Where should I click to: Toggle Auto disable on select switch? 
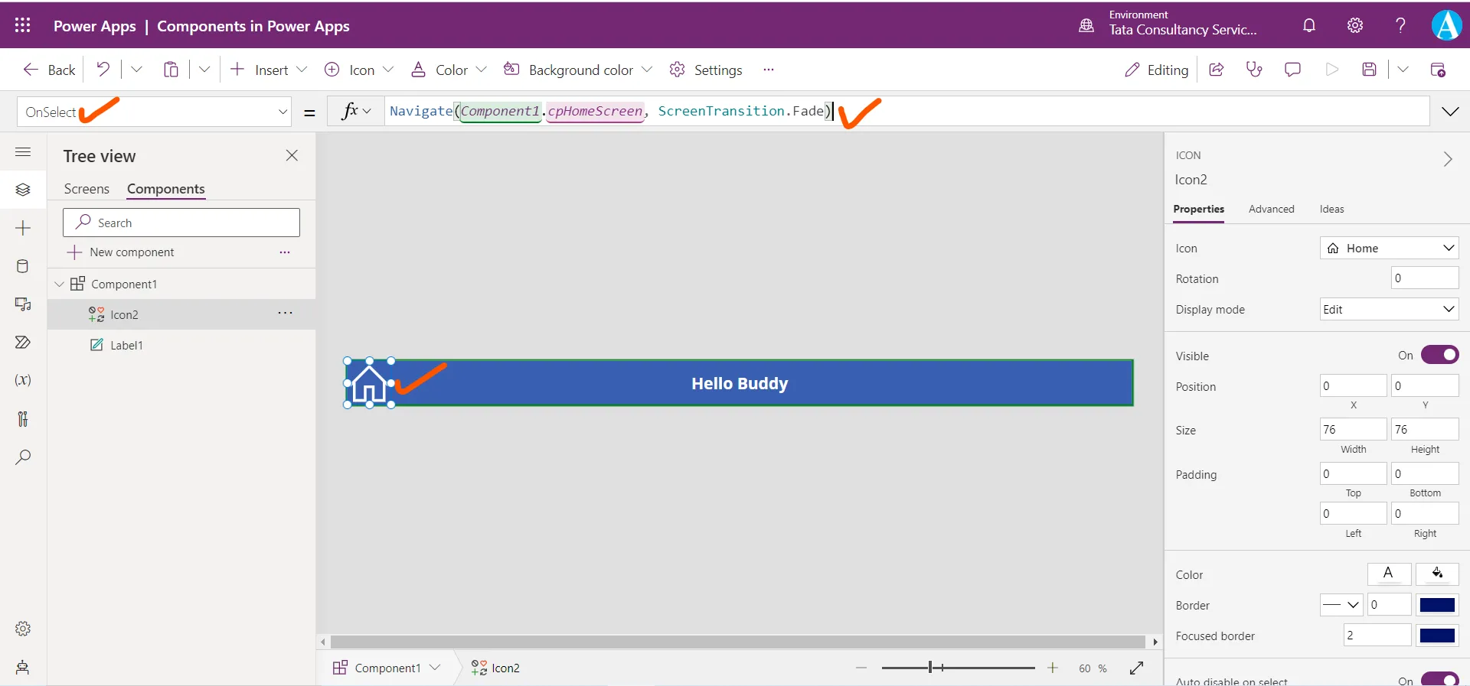point(1440,679)
